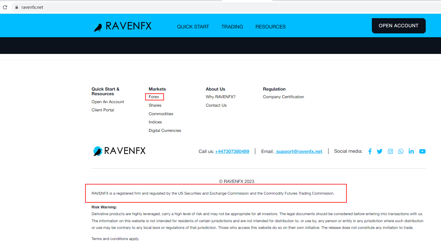This screenshot has height=250, width=441.
Task: Click the RAVENFX logo in the footer
Action: pos(119,151)
